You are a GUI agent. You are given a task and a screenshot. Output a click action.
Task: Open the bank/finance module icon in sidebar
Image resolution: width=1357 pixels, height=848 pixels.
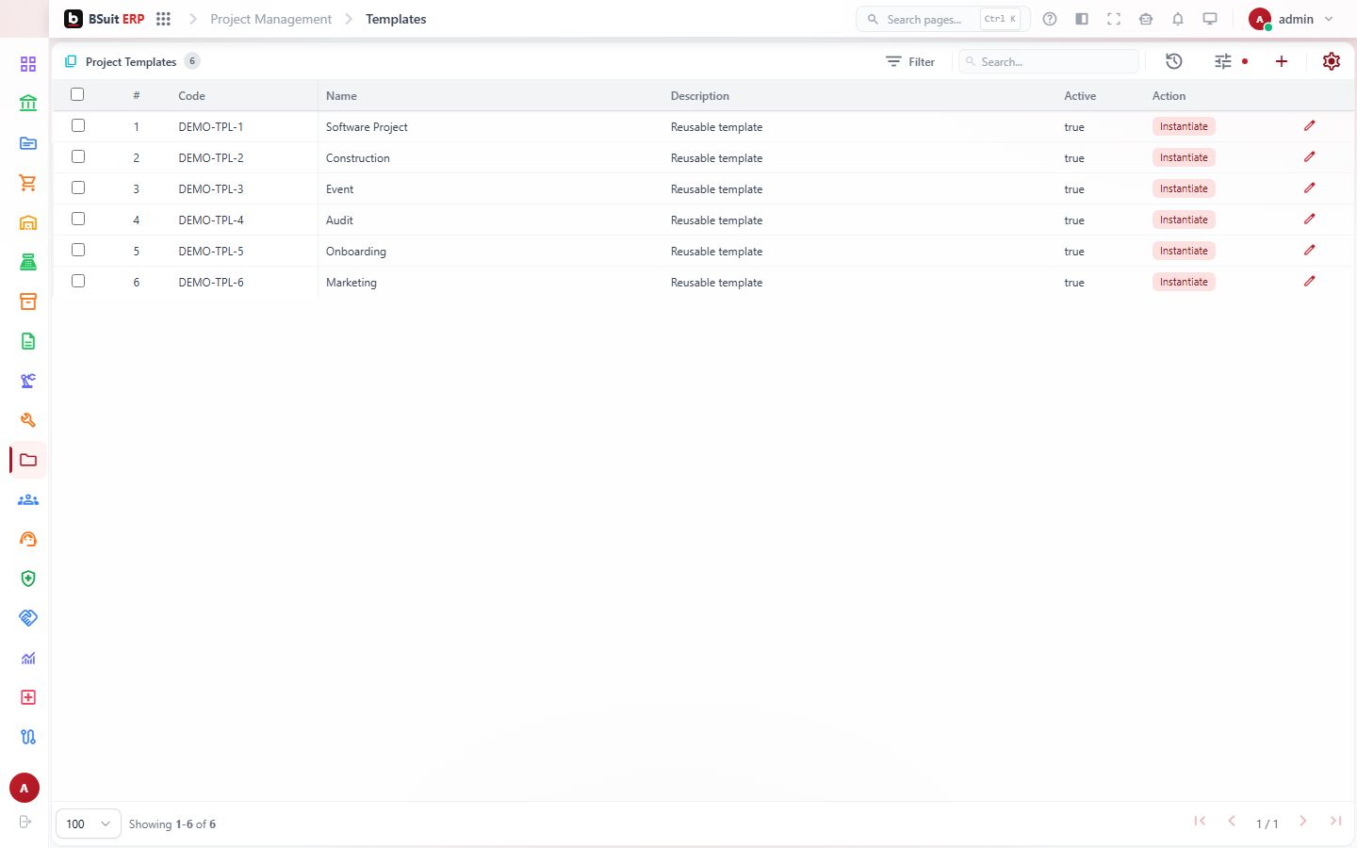pyautogui.click(x=28, y=104)
